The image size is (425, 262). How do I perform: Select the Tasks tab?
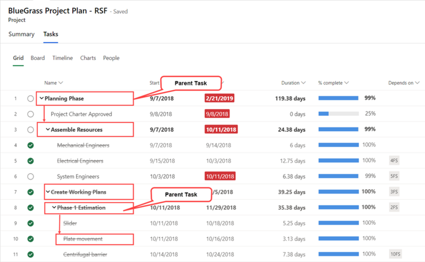tap(50, 34)
